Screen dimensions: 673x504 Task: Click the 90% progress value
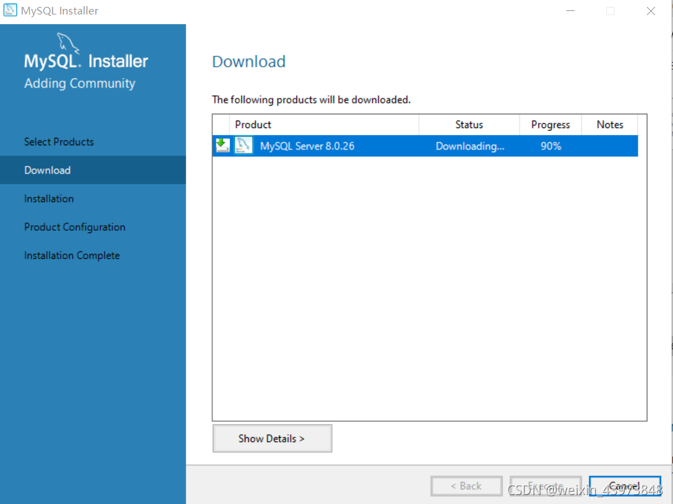click(x=550, y=146)
